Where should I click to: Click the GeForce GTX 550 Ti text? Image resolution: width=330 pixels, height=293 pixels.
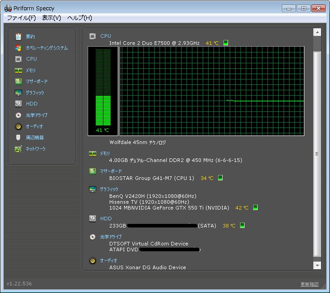coord(169,208)
